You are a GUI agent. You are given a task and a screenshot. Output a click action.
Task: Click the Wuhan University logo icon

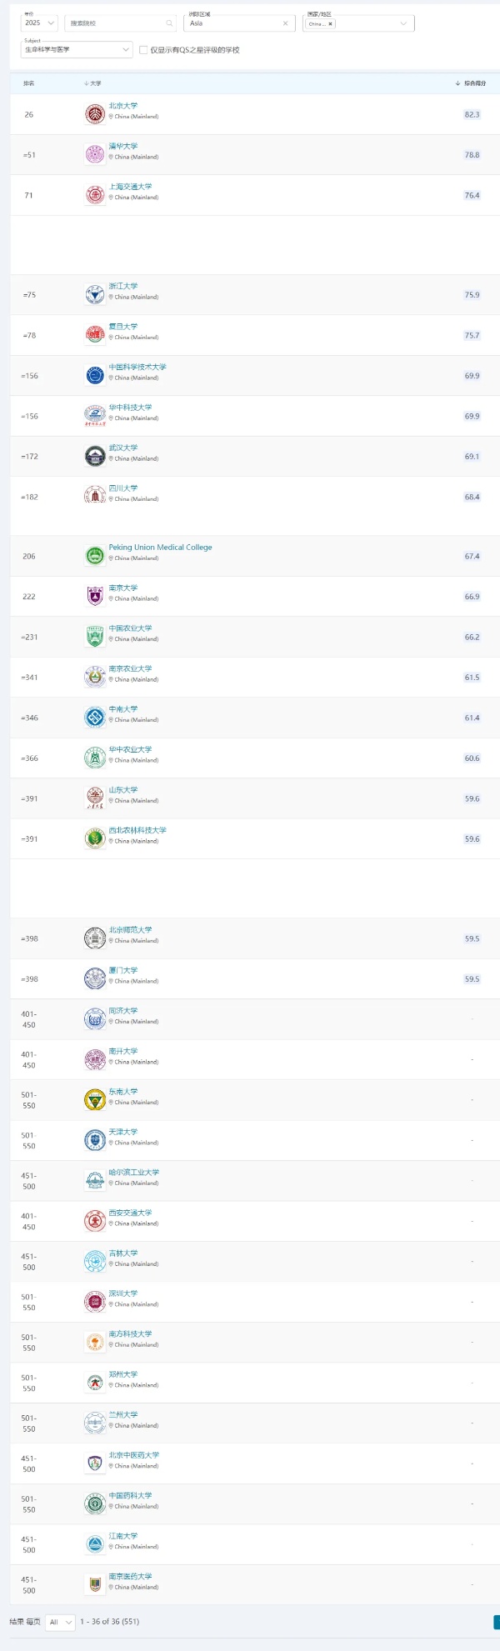click(x=95, y=456)
